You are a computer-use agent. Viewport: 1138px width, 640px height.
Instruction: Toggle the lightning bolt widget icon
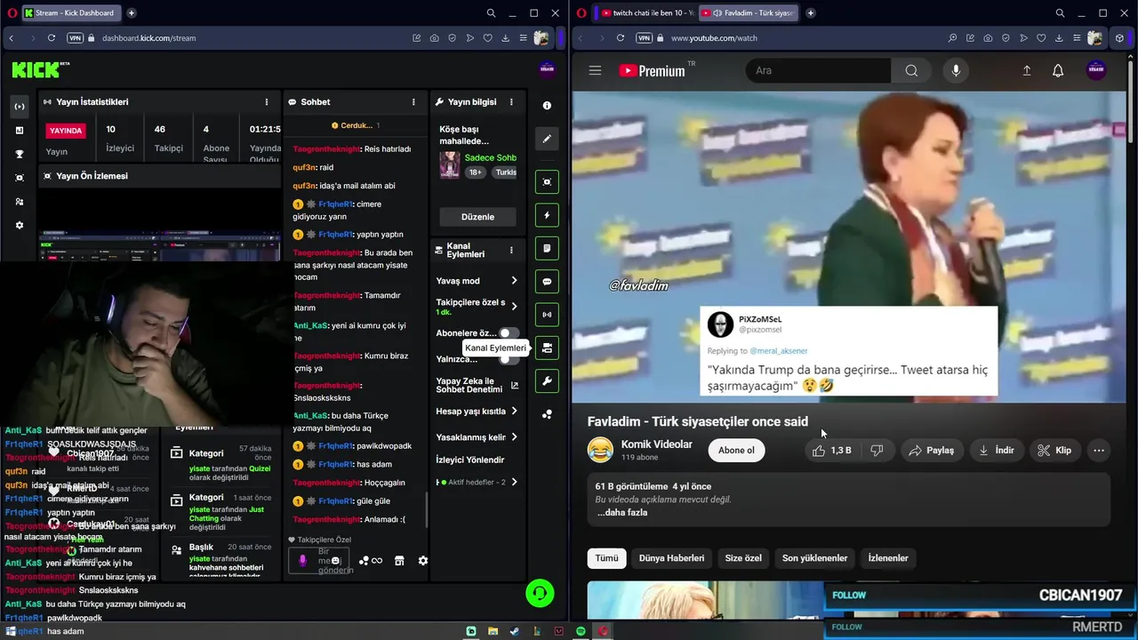[547, 215]
